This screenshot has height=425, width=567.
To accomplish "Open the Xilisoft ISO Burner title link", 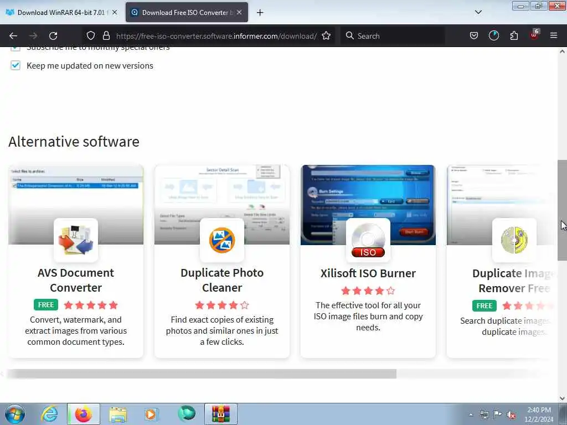I will click(368, 273).
